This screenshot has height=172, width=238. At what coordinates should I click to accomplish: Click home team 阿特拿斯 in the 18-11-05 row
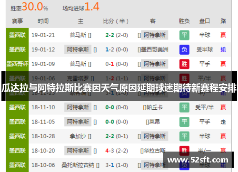[x=78, y=122]
